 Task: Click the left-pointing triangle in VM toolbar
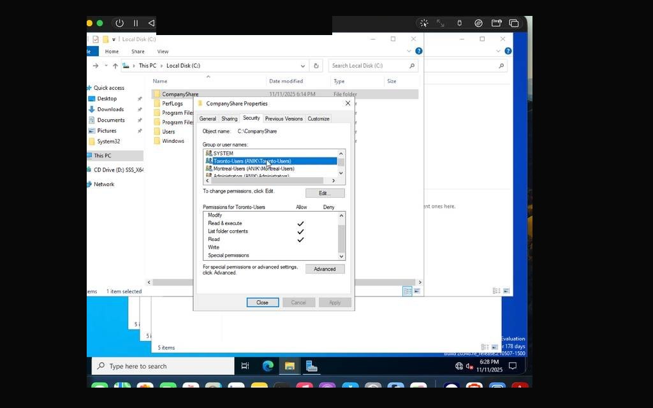click(151, 24)
